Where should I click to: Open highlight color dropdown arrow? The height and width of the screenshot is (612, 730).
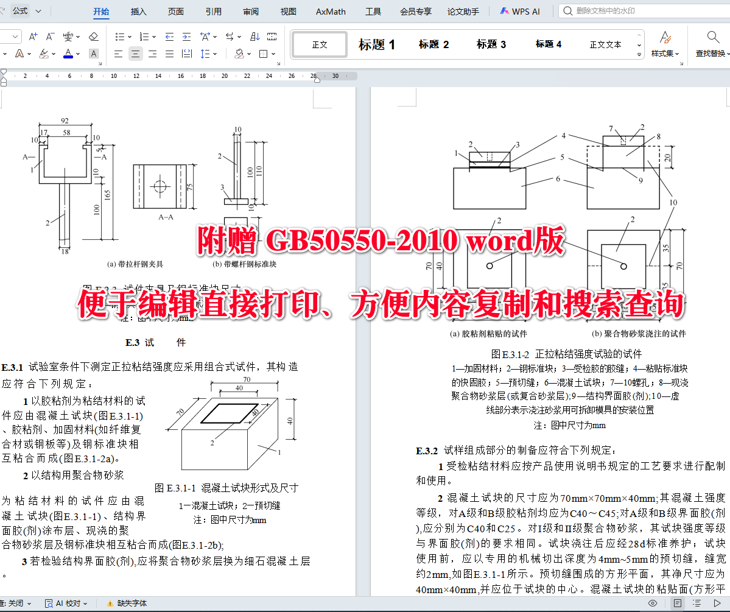(x=54, y=54)
